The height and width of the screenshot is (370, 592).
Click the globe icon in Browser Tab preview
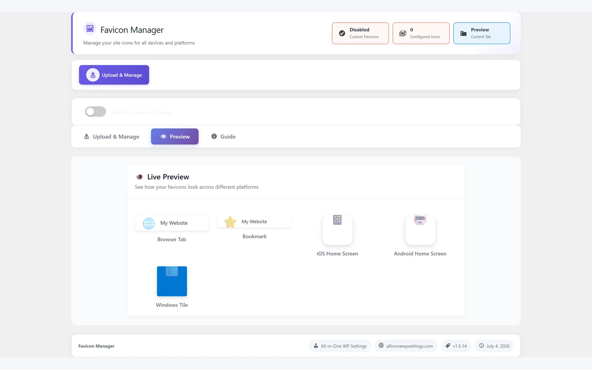pyautogui.click(x=149, y=223)
